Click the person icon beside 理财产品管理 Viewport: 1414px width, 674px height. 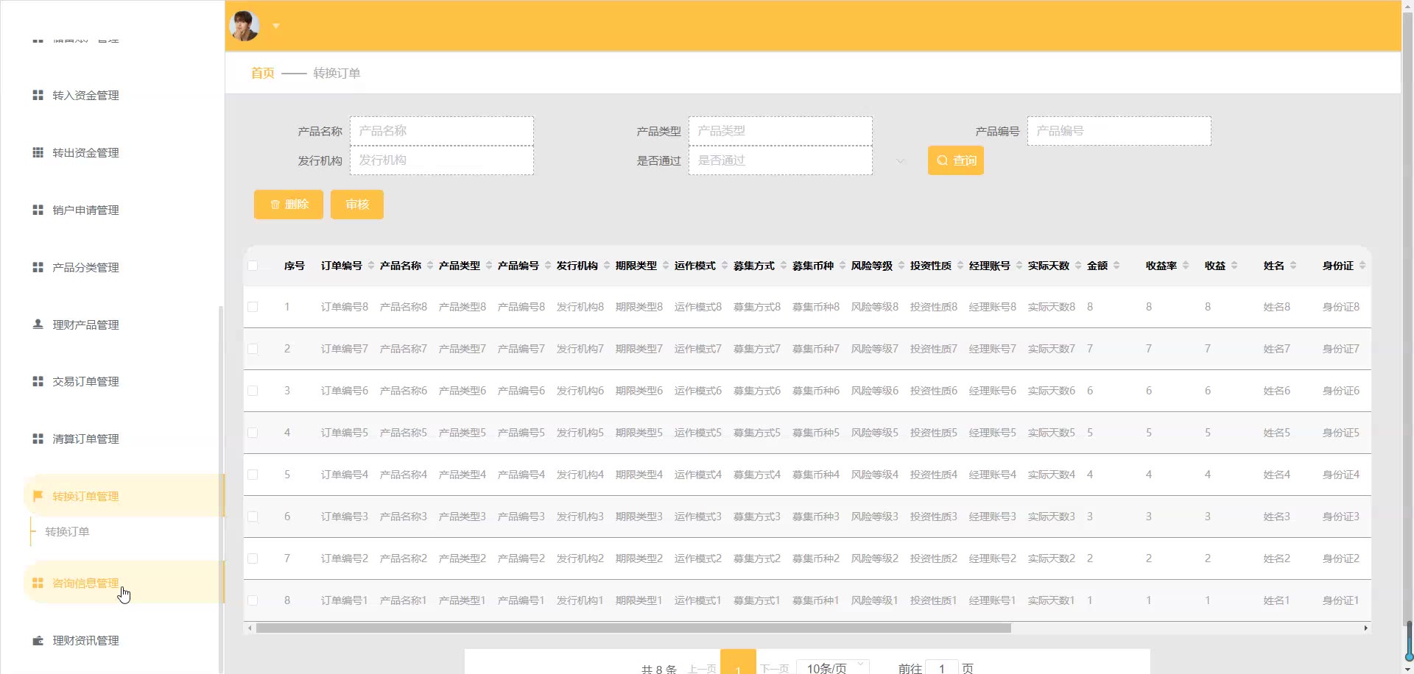pyautogui.click(x=38, y=324)
